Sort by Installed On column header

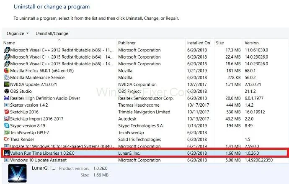tap(199, 43)
